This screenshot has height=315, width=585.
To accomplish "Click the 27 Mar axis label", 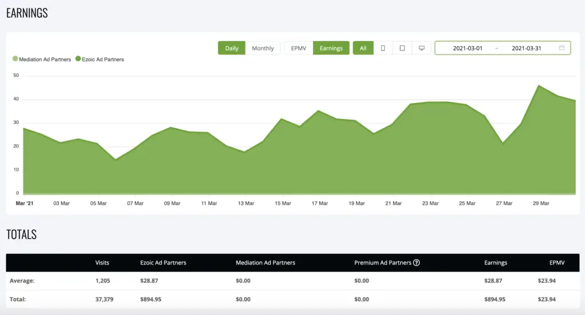I will coord(504,204).
